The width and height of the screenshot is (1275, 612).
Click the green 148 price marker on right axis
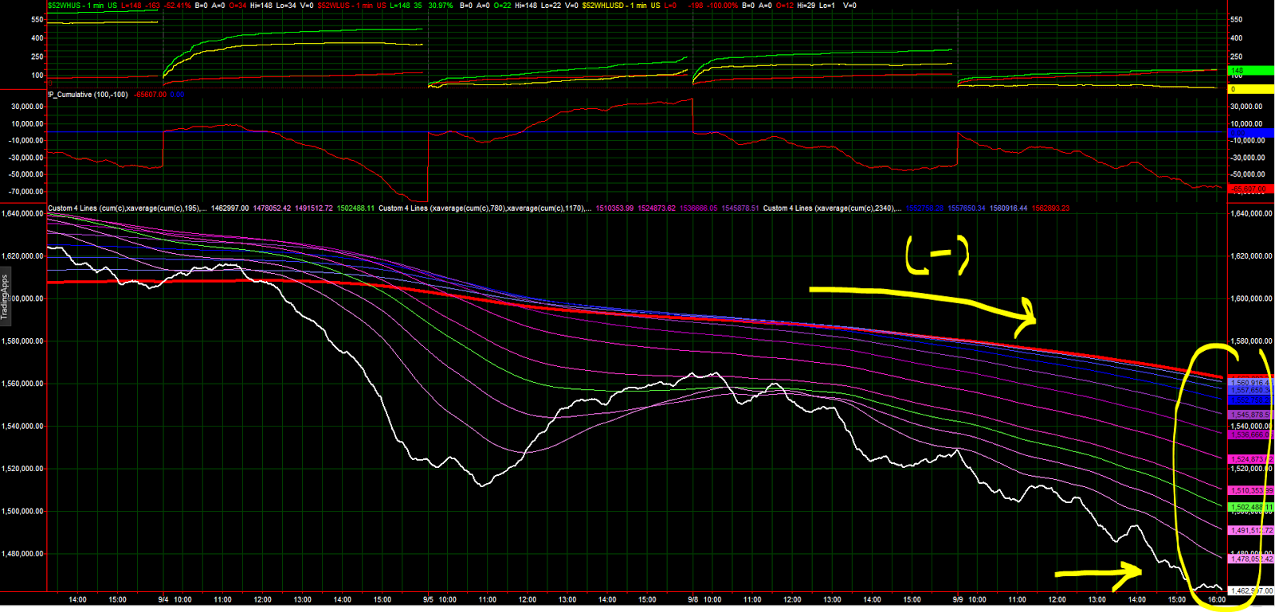coord(1250,71)
